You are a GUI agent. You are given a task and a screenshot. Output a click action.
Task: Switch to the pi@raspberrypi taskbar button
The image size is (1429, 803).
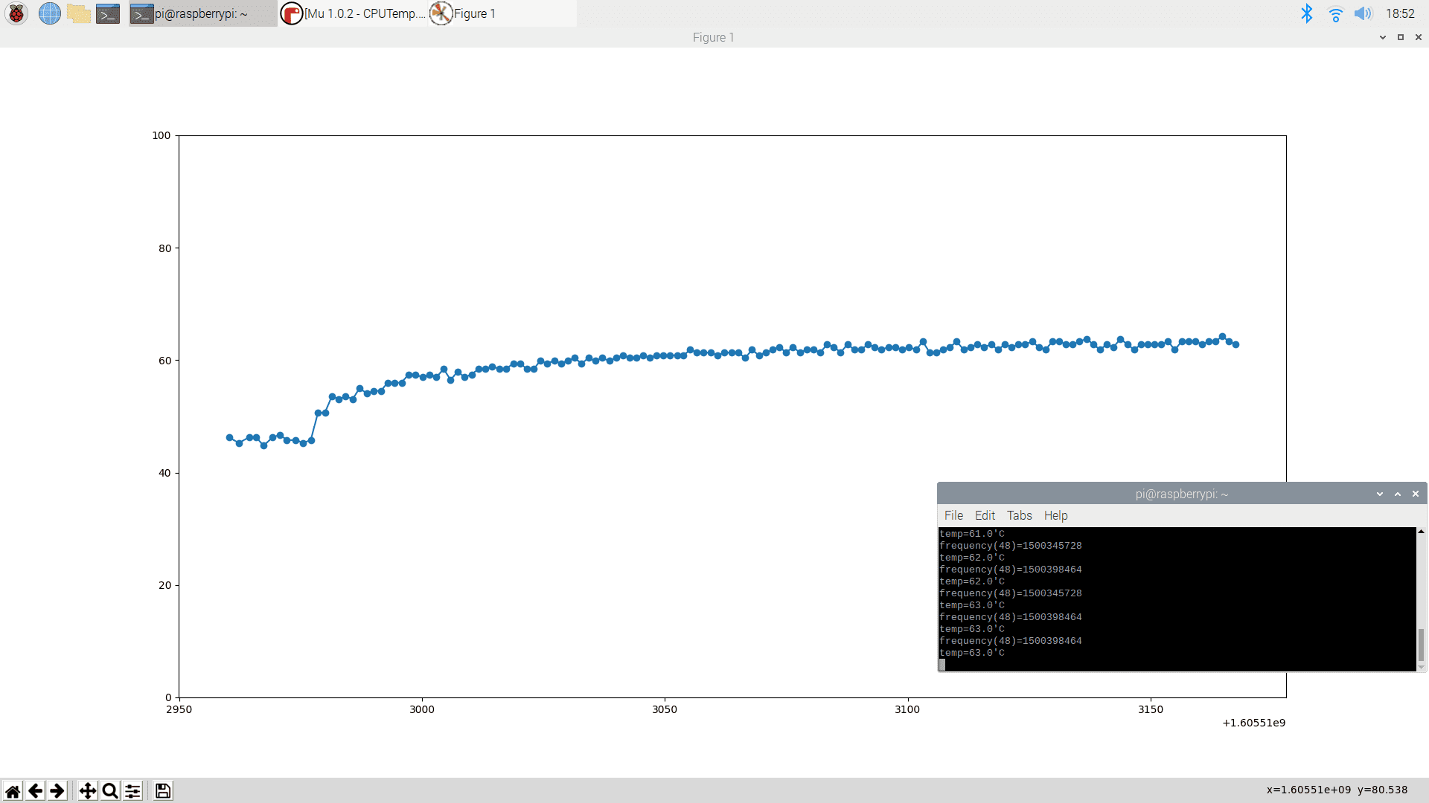202,13
